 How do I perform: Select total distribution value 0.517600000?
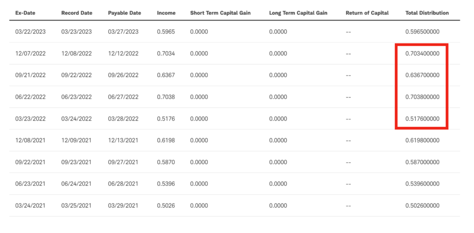tap(422, 119)
